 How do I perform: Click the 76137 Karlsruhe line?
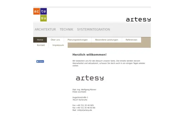click(80, 100)
